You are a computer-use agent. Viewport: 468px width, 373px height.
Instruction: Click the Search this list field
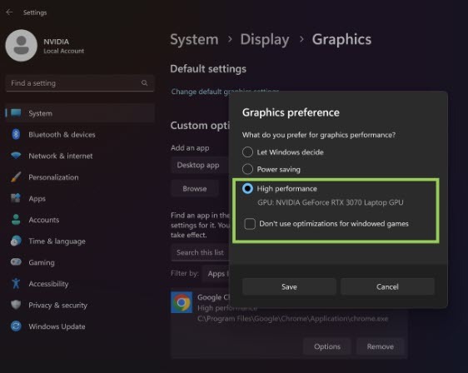point(200,252)
